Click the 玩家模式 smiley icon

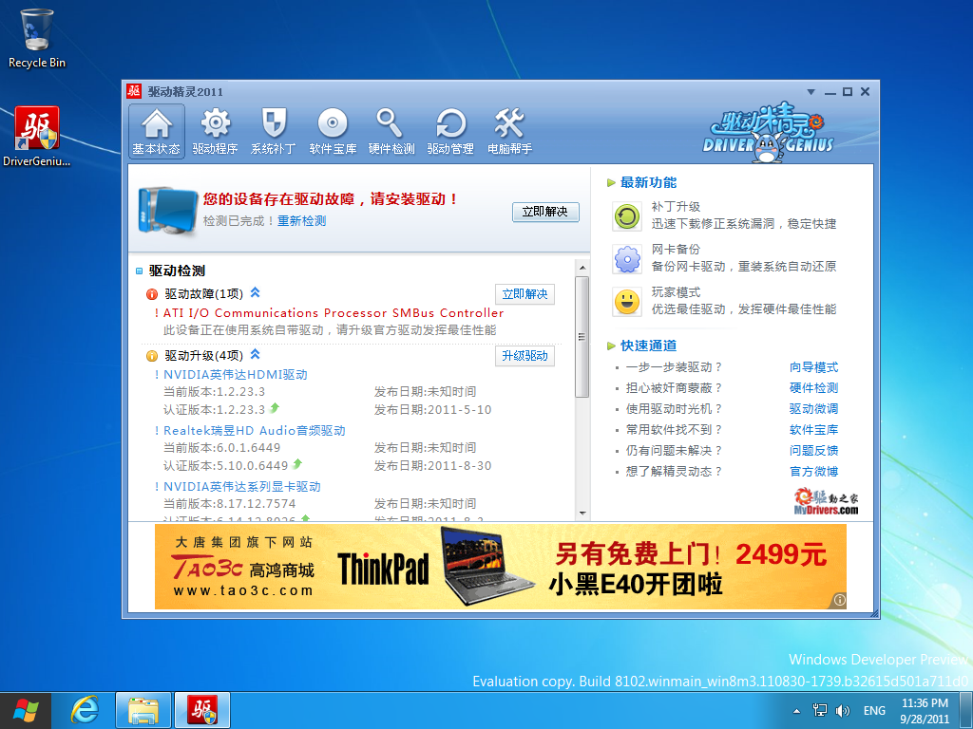pos(627,302)
